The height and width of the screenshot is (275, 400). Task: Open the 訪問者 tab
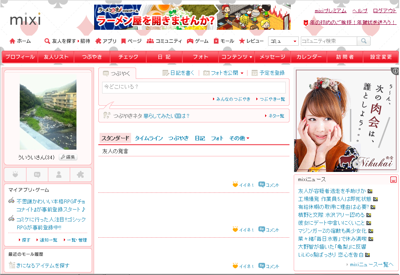[345, 57]
